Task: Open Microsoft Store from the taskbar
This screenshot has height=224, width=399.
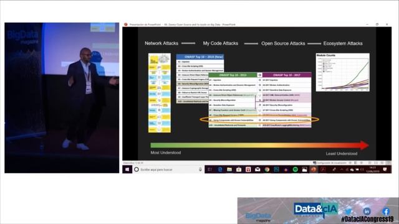Action: click(239, 169)
